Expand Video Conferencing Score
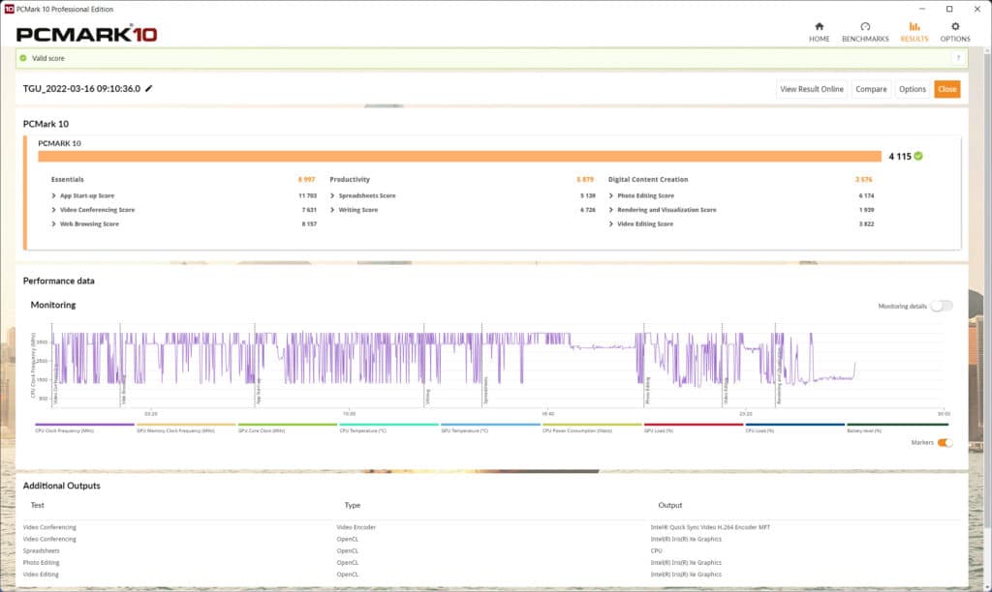992x592 pixels. pyautogui.click(x=54, y=210)
